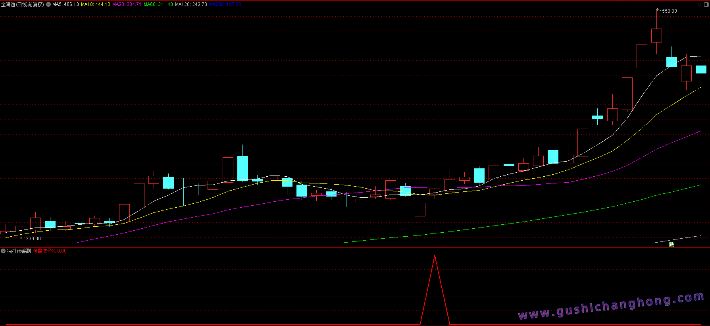Expand the 独孤预警副 sub-chart dropdown arrow

click(3, 251)
